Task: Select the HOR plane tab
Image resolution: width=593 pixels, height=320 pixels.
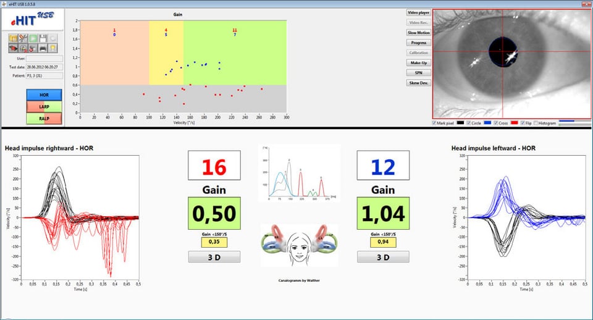Action: coord(44,95)
